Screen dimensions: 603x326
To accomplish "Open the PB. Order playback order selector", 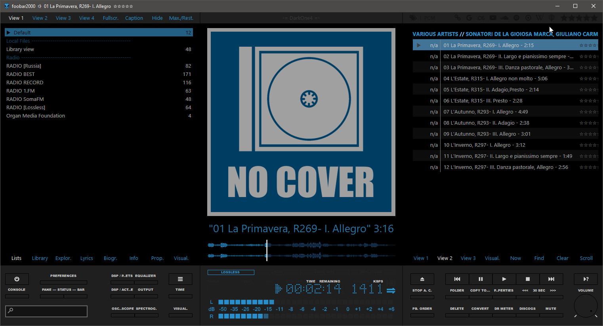I will [x=422, y=315].
